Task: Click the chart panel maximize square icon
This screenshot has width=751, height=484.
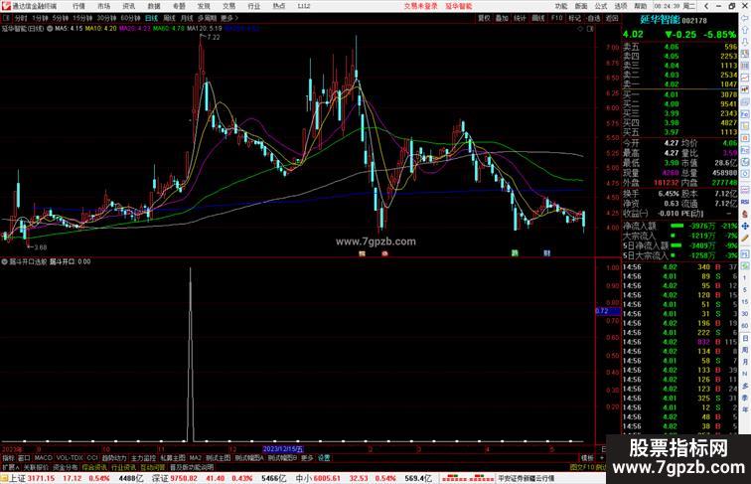Action: coord(590,29)
